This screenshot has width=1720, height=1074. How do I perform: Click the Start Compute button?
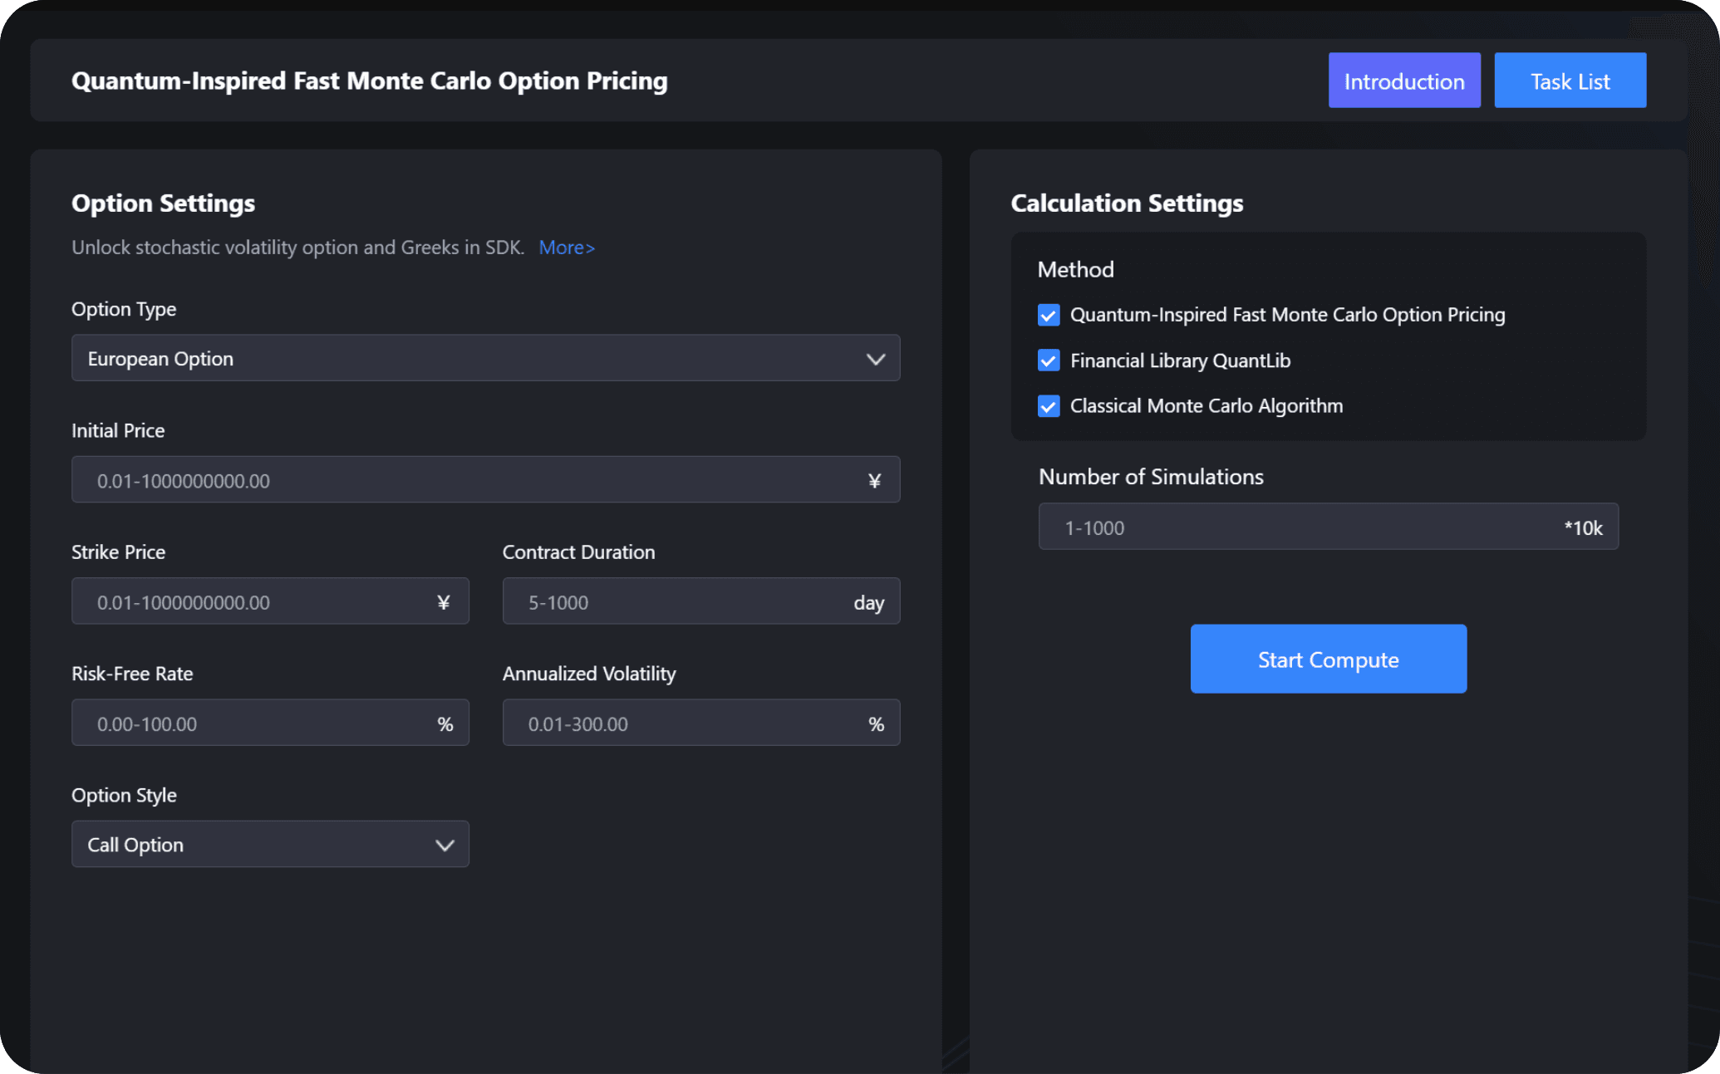[x=1329, y=659]
